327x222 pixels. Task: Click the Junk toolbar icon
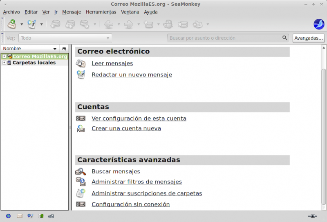tap(168, 24)
